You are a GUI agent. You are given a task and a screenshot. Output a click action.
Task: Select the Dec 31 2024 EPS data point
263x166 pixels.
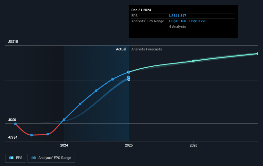[129, 72]
